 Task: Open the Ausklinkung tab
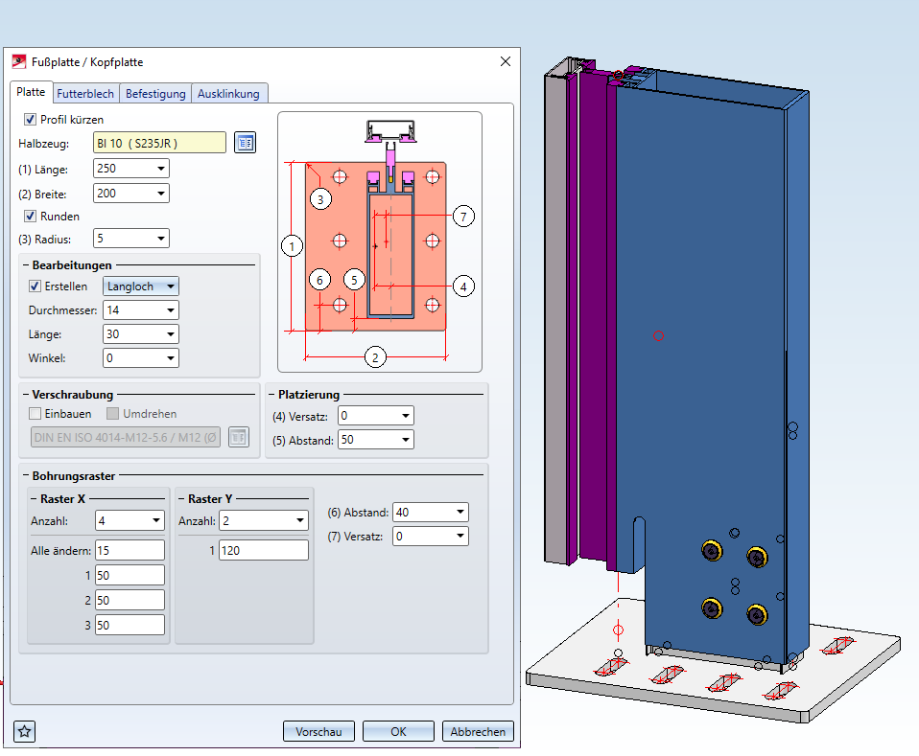pyautogui.click(x=228, y=93)
